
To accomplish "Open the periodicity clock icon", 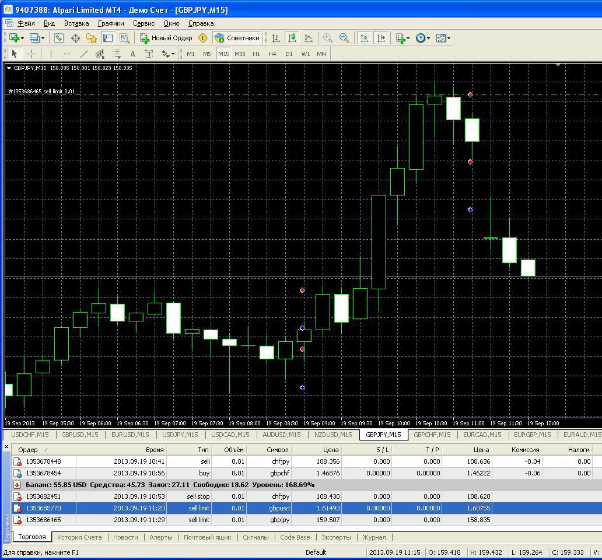I will pos(421,38).
